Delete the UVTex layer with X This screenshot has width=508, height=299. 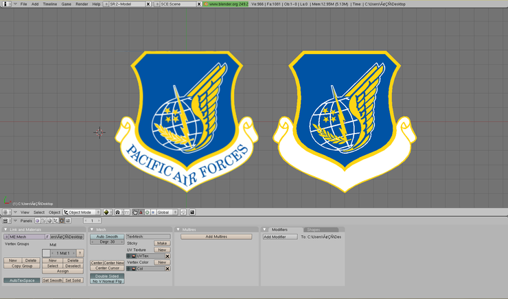coord(168,256)
